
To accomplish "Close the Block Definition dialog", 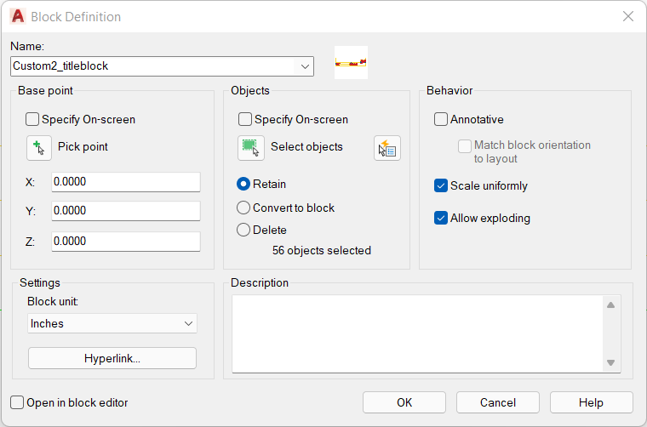I will click(628, 16).
